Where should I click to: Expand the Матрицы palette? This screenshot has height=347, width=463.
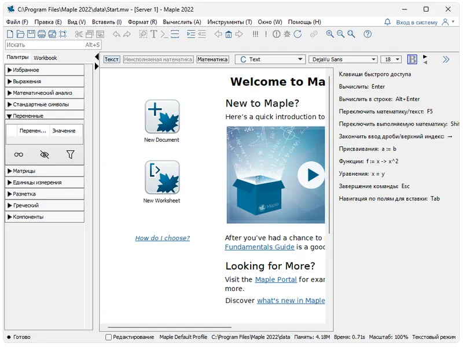[x=45, y=171]
